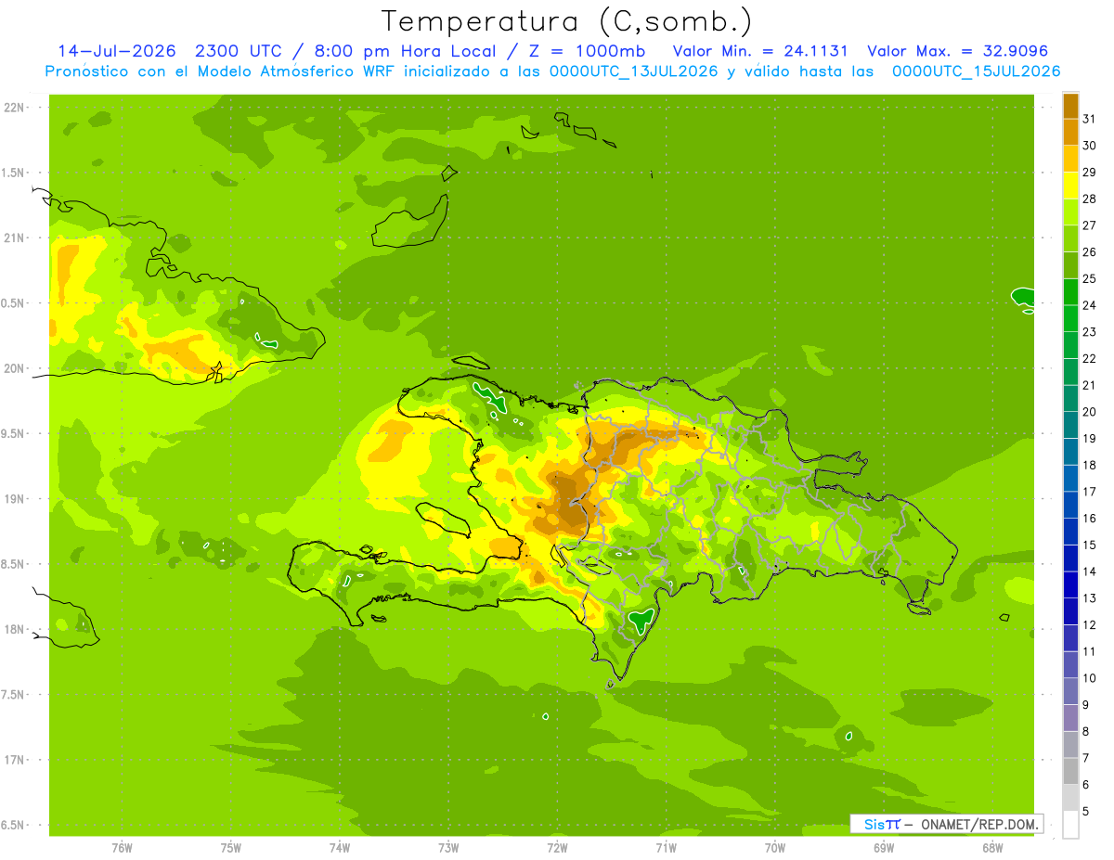Click legend value "27" on color scale
Viewport: 1114px width, 860px height.
pos(1089,225)
